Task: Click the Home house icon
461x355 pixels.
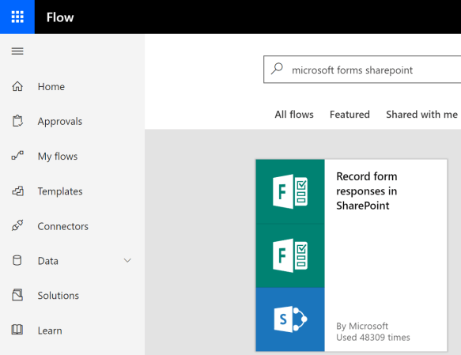Action: point(17,86)
